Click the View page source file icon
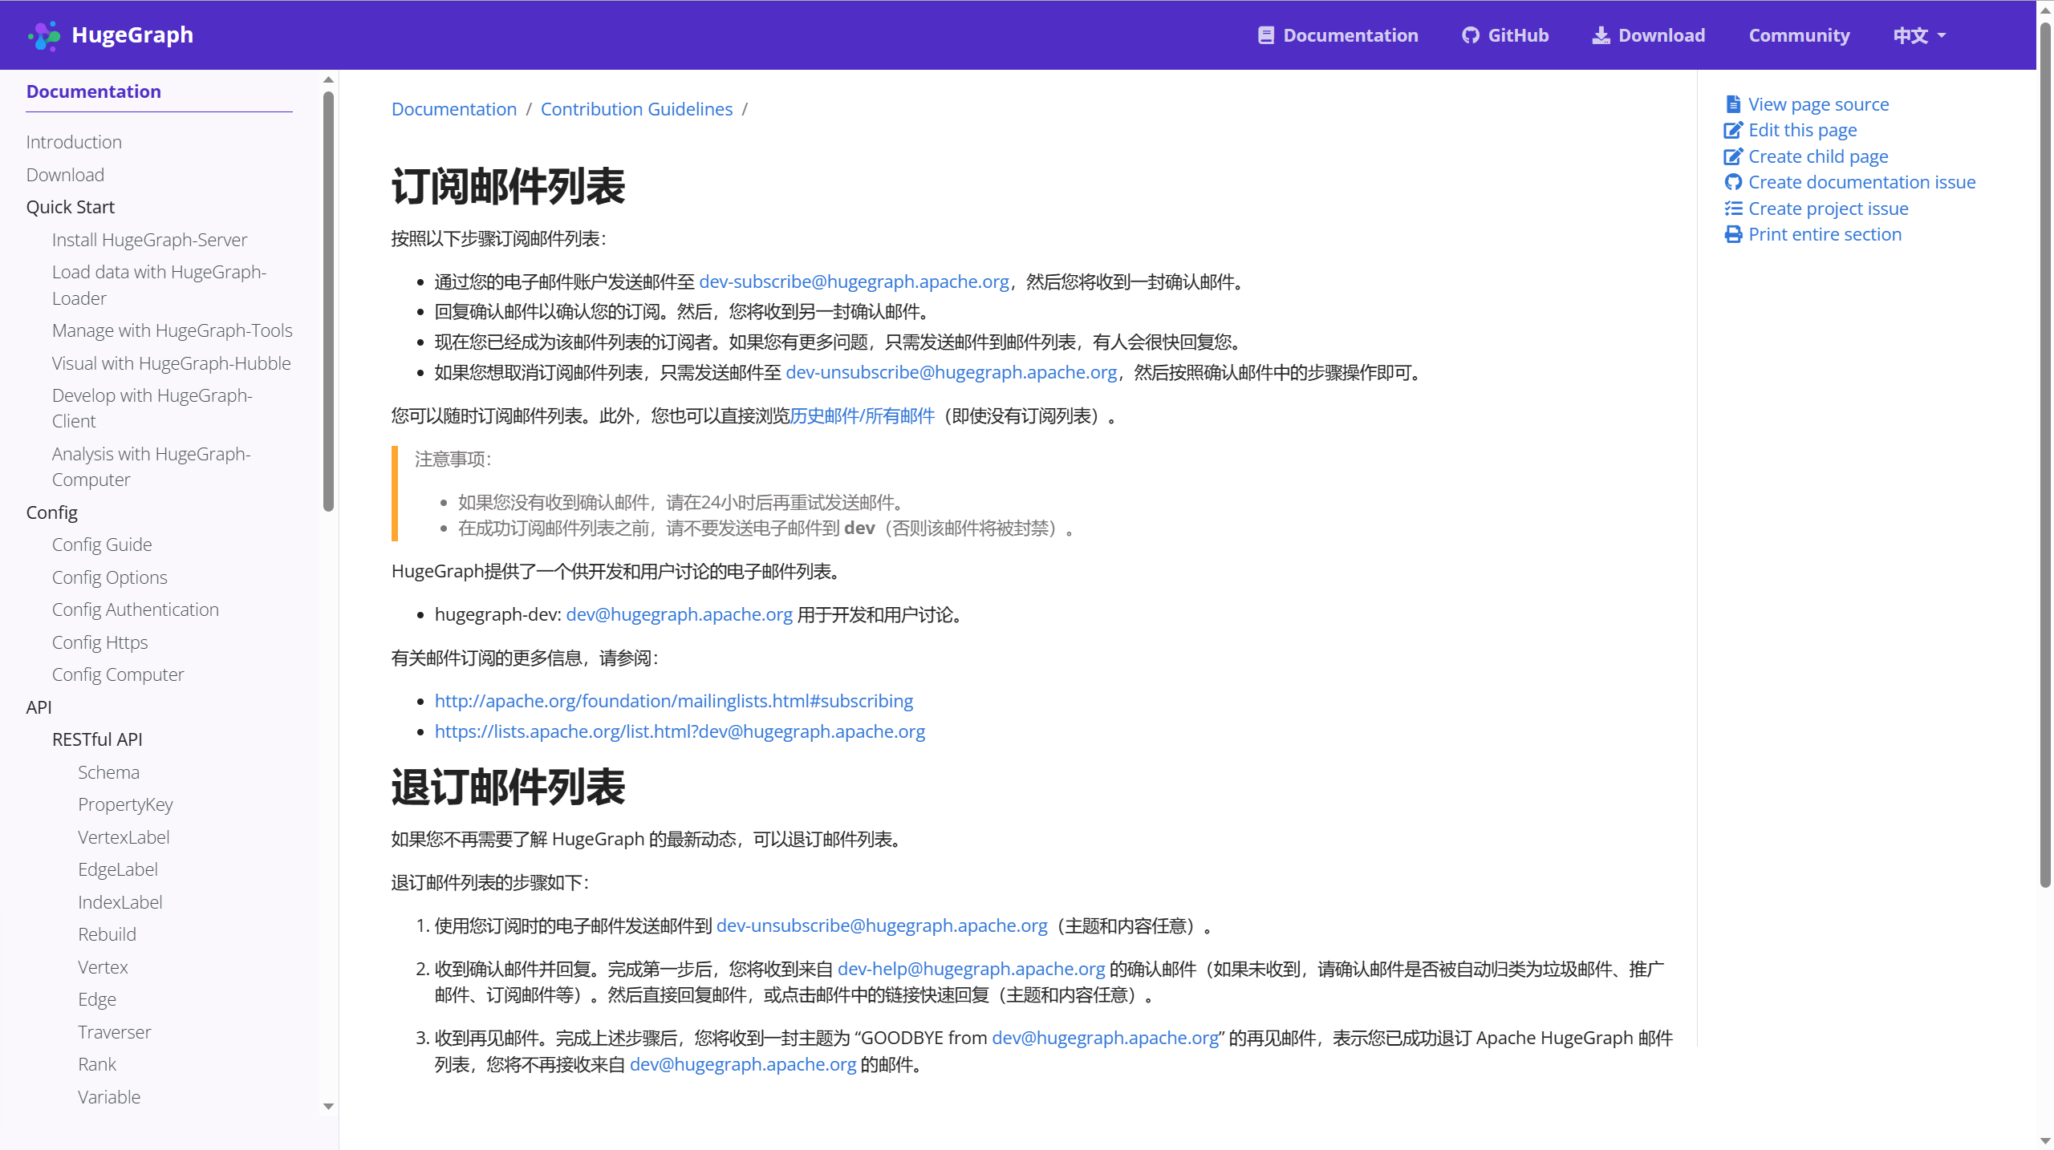Image resolution: width=2054 pixels, height=1150 pixels. click(1733, 104)
